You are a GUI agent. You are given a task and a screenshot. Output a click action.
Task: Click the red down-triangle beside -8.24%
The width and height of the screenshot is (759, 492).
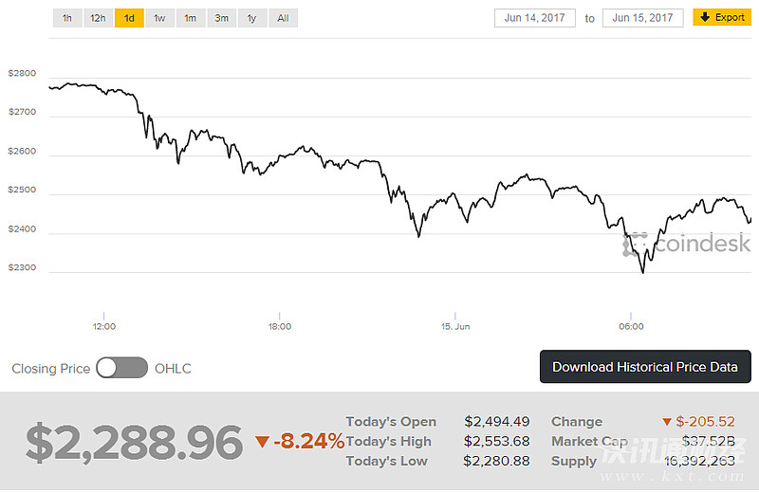pyautogui.click(x=262, y=441)
